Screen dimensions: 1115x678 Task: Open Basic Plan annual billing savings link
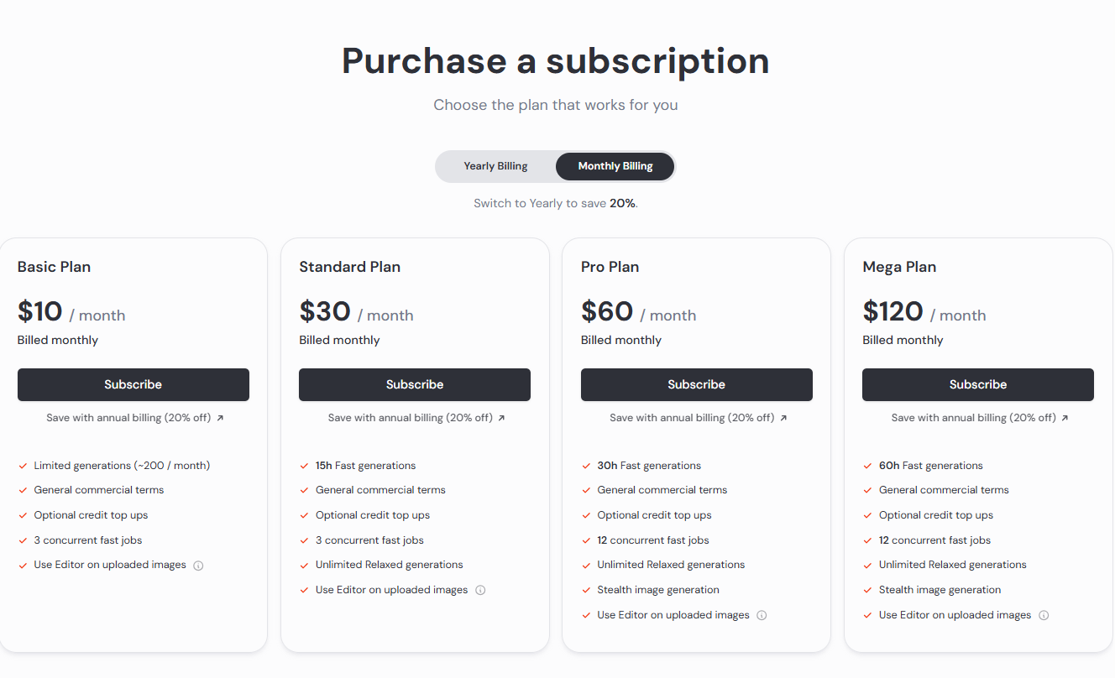pyautogui.click(x=128, y=418)
